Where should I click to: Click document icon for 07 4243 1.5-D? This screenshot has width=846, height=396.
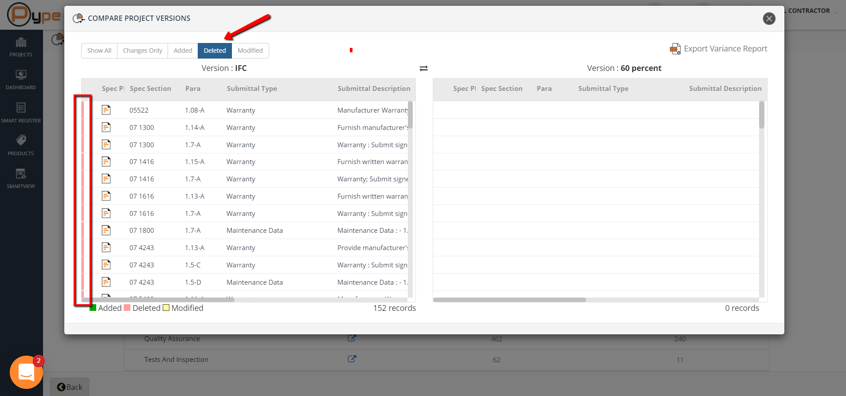click(106, 282)
